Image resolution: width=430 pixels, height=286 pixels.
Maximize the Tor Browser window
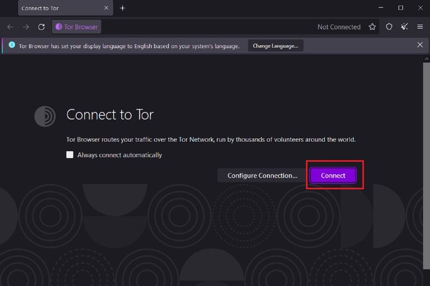tap(401, 8)
